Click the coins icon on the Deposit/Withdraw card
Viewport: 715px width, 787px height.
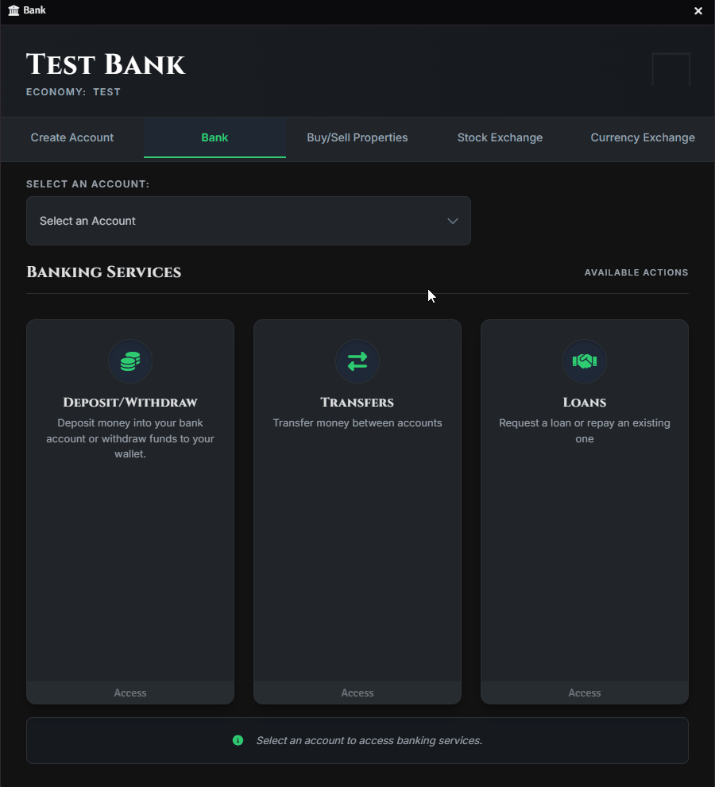[130, 361]
